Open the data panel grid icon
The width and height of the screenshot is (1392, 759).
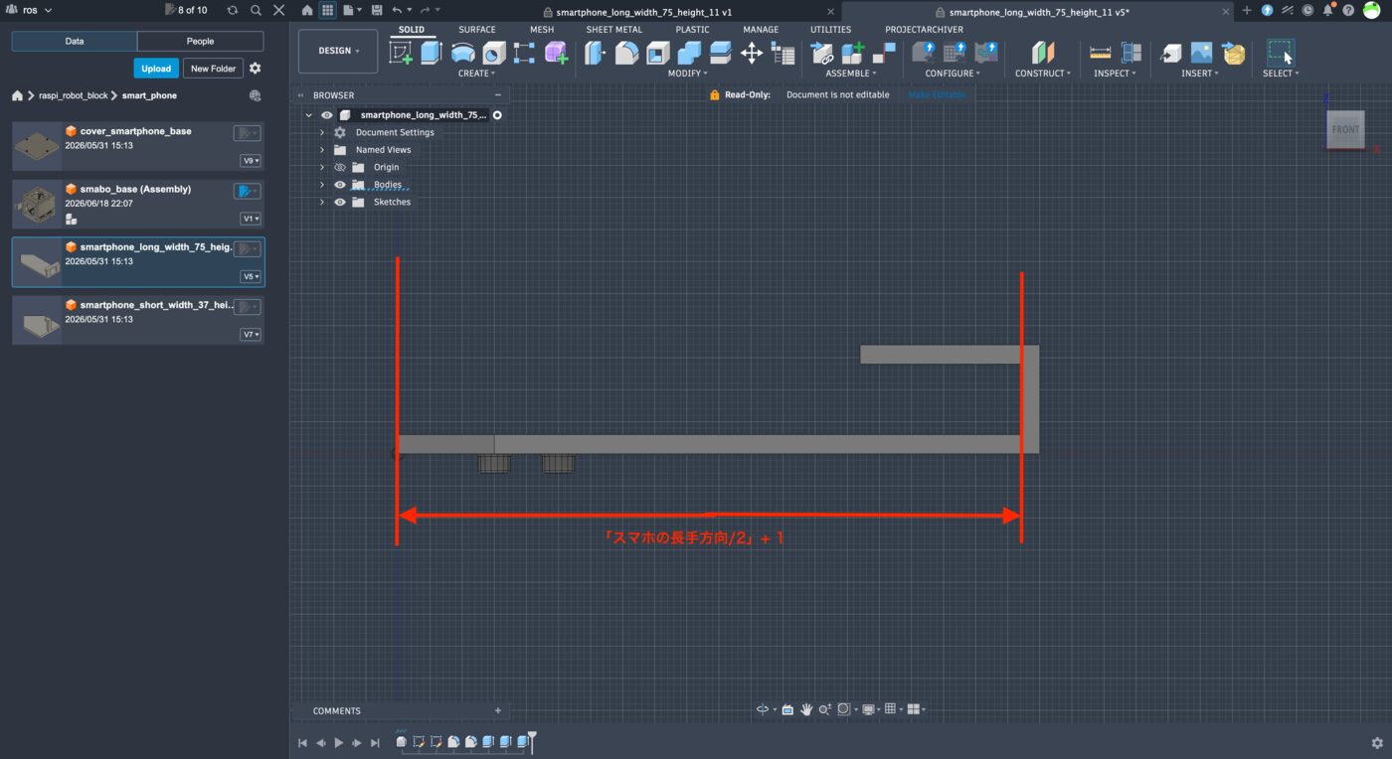[326, 10]
